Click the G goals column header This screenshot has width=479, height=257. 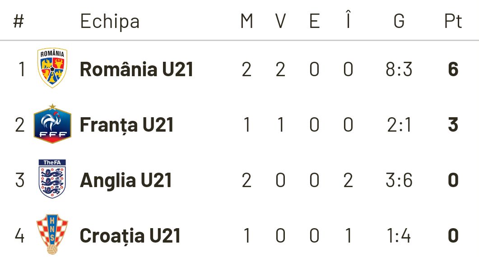coord(399,21)
